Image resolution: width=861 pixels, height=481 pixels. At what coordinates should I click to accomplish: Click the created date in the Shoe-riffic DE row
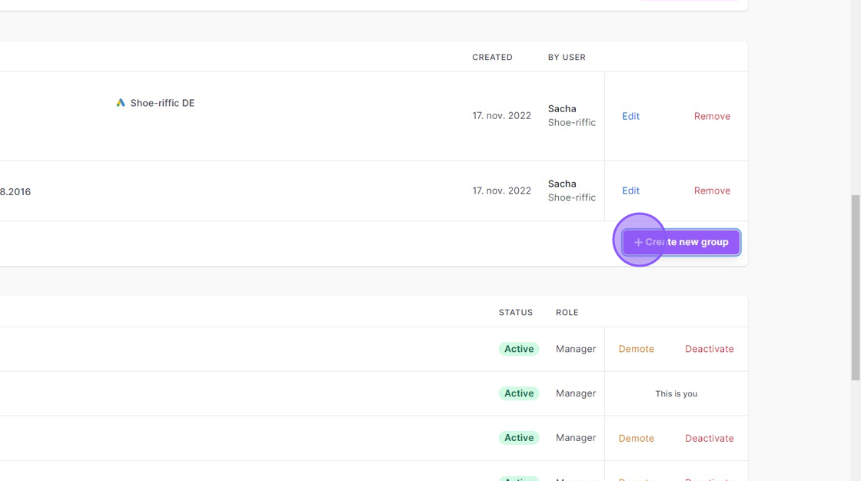(x=501, y=116)
